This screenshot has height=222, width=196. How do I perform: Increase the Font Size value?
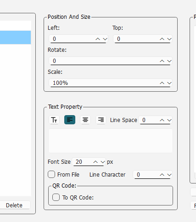click(x=95, y=162)
